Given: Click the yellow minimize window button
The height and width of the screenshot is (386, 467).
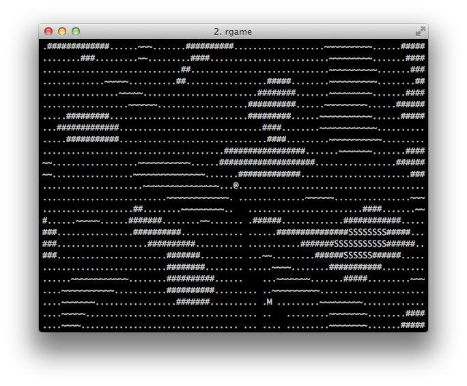Looking at the screenshot, I should coord(62,31).
